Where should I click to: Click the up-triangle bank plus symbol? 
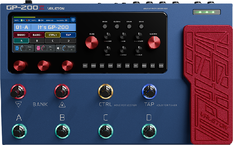(62, 104)
